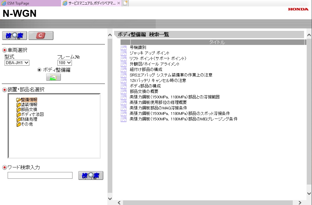Click the car icon beside 外観図/ホイール アライメント
The image size is (312, 205).
tap(124, 64)
